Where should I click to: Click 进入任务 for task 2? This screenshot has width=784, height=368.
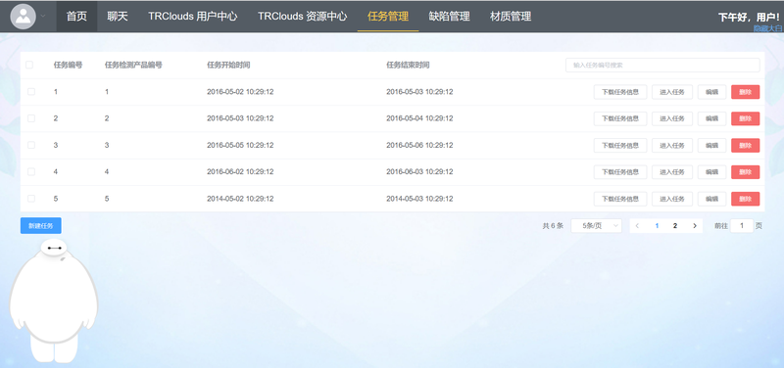[672, 118]
